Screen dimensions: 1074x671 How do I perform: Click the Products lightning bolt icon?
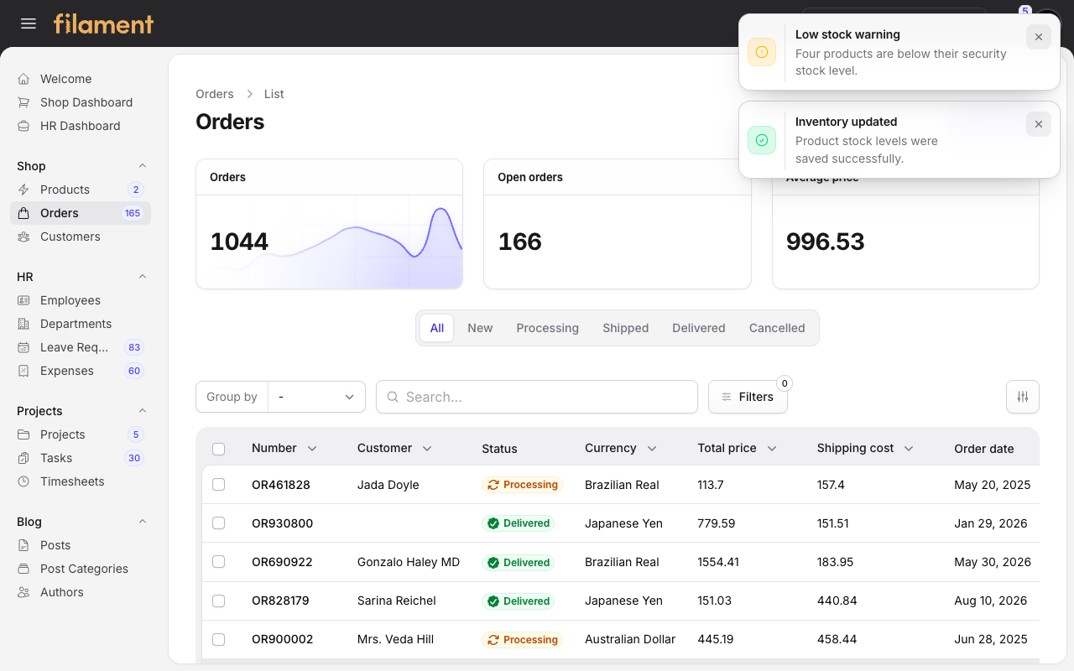[23, 190]
